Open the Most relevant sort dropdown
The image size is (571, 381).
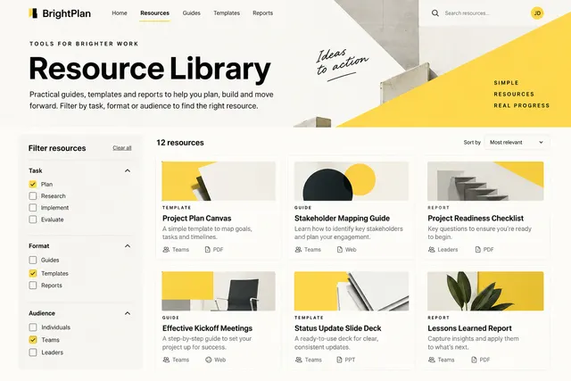point(517,143)
